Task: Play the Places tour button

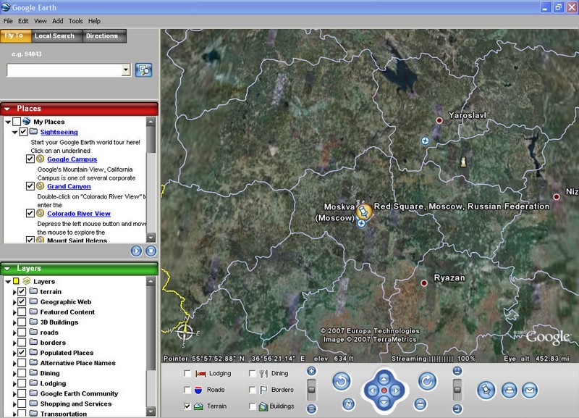Action: coord(136,251)
